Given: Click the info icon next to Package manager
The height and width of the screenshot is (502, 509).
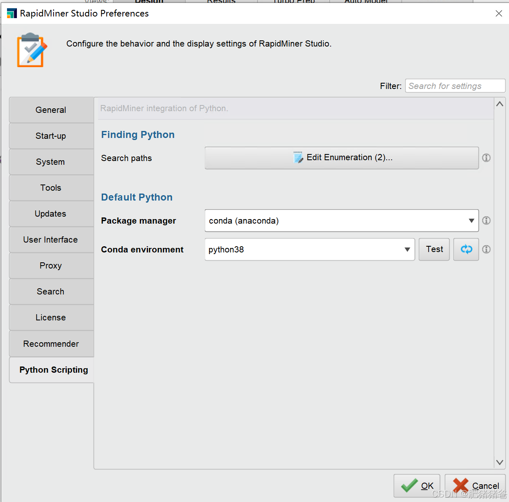Looking at the screenshot, I should tap(486, 221).
